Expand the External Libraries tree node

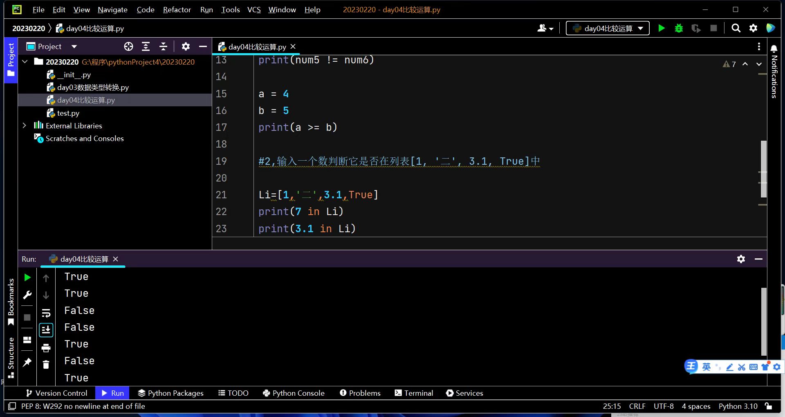[x=25, y=126]
